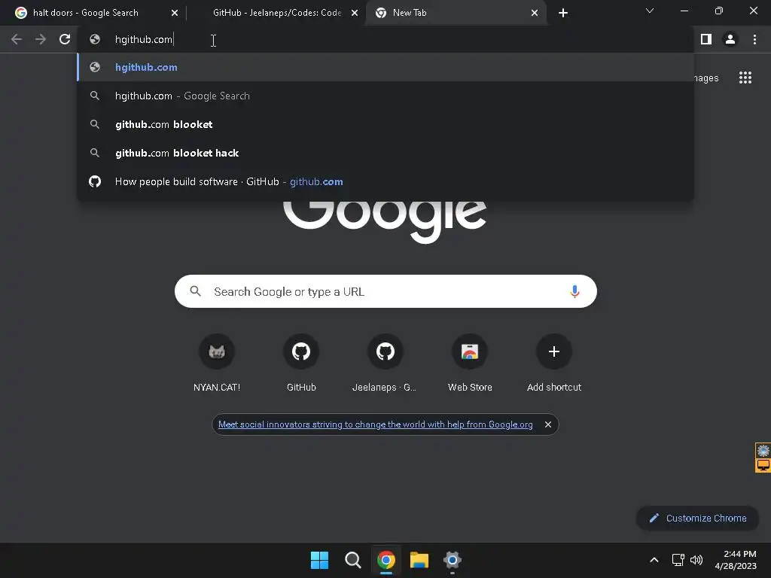The image size is (771, 578).
Task: Open File Explorer from taskbar
Action: (x=419, y=560)
